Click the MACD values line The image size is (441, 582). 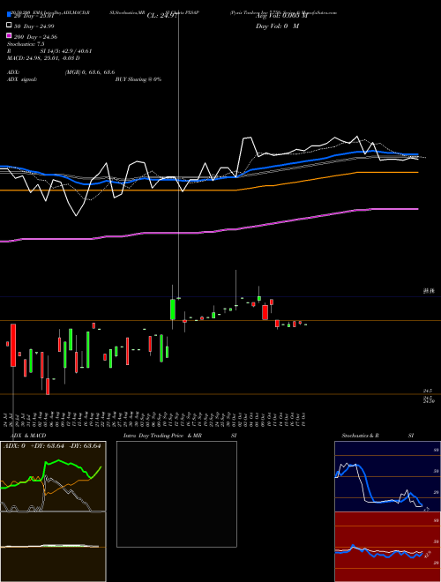[43, 58]
